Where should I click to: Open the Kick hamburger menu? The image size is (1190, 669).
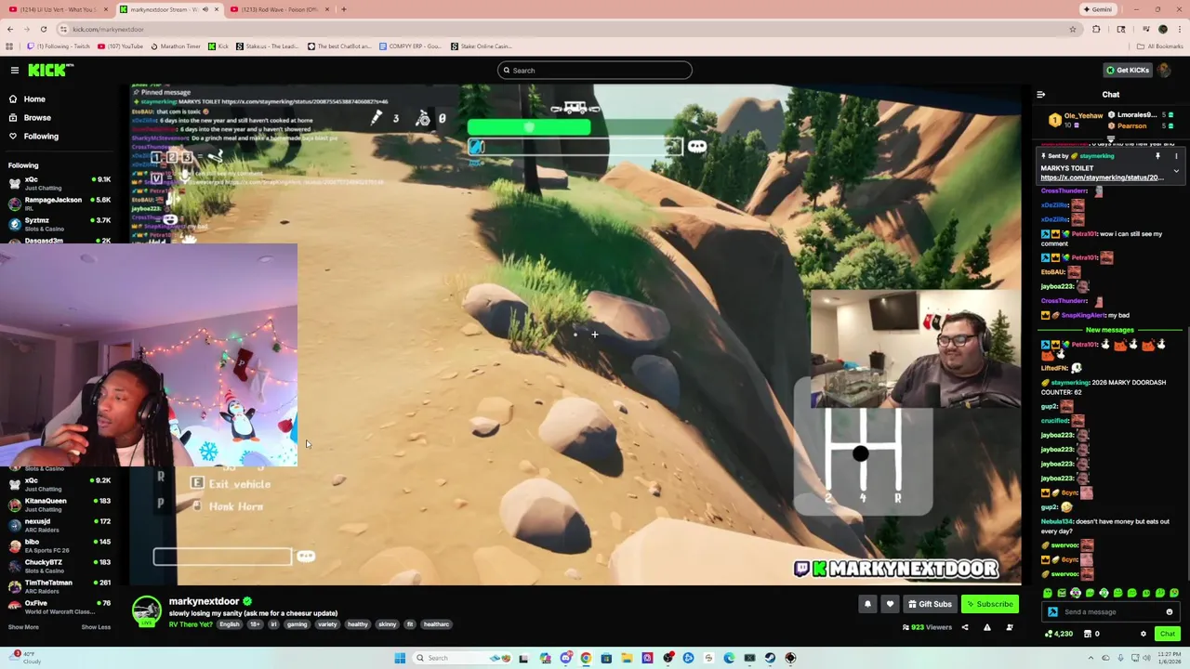(15, 71)
